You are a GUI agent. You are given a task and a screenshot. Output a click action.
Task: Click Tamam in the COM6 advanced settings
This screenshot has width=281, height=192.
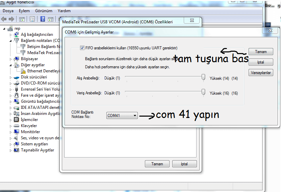point(261,52)
